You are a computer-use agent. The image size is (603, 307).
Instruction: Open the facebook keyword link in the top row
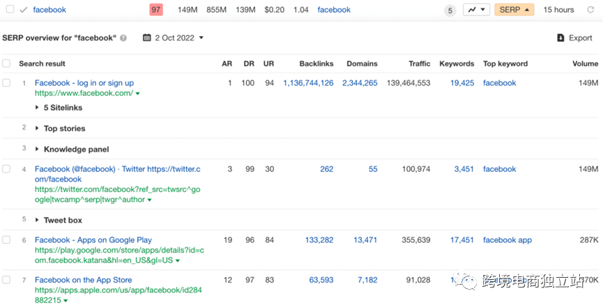point(49,10)
